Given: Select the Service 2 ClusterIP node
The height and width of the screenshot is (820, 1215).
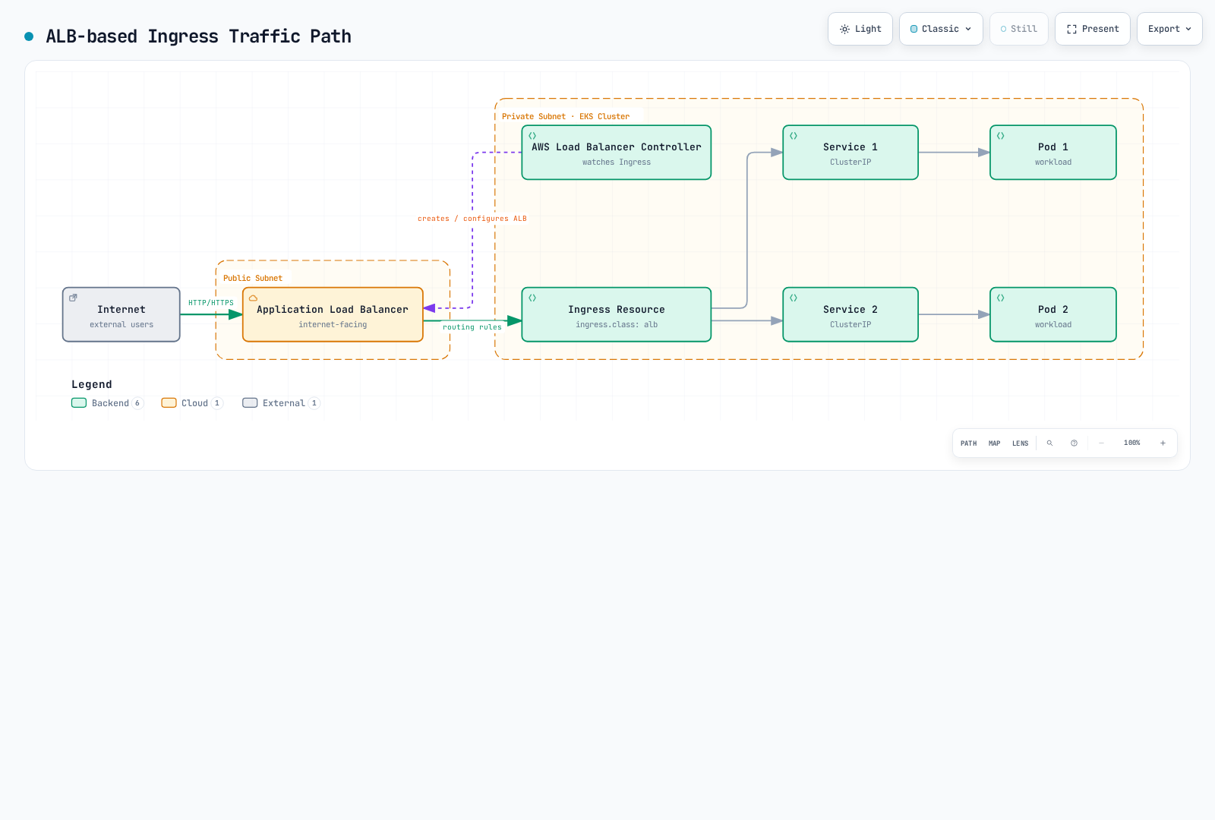Looking at the screenshot, I should click(x=850, y=314).
